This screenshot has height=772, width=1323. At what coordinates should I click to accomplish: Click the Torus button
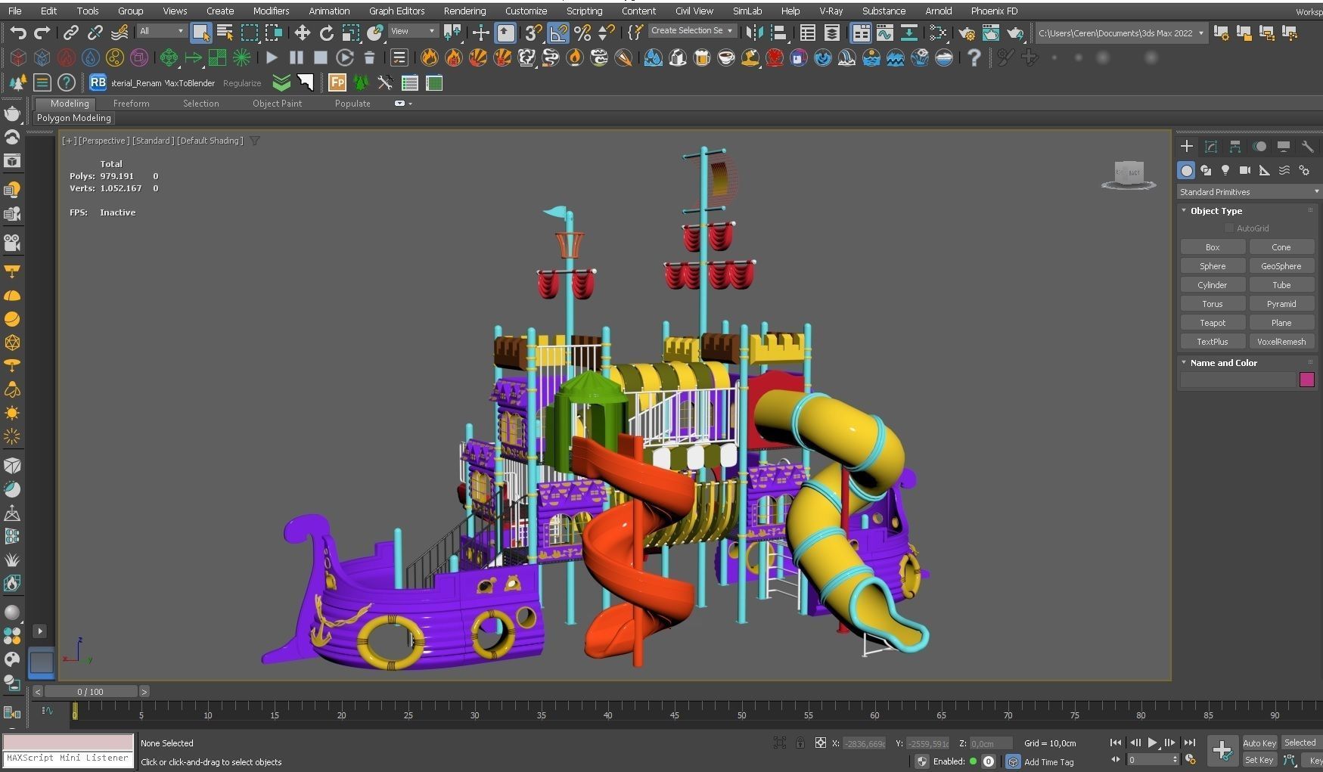1213,304
